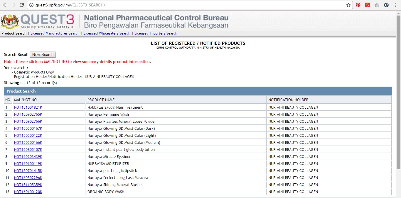Viewport: 401px width, 198px height.
Task: Open notification NOT160502296K
Action: point(28,178)
